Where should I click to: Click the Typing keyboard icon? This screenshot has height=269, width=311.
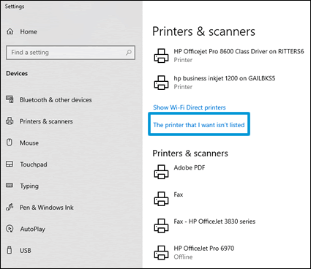pos(10,186)
